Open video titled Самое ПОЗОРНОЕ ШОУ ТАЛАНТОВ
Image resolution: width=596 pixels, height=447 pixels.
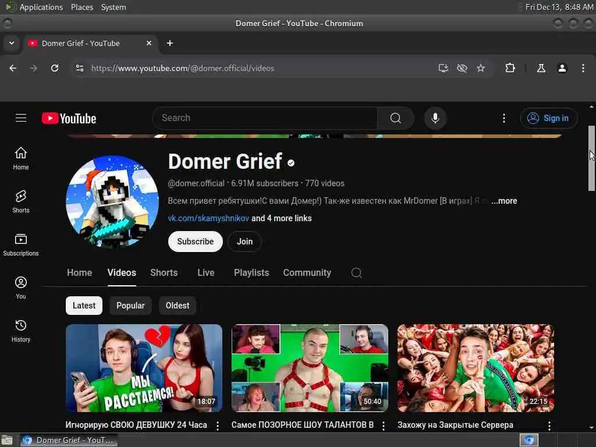[303, 425]
